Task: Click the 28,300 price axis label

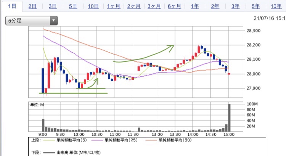Action: coord(253,31)
